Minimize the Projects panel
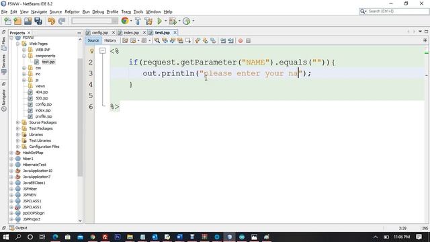 point(79,33)
